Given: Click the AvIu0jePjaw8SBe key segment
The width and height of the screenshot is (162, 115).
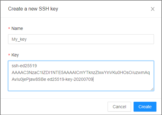Looking at the screenshot, I should click(29, 79).
